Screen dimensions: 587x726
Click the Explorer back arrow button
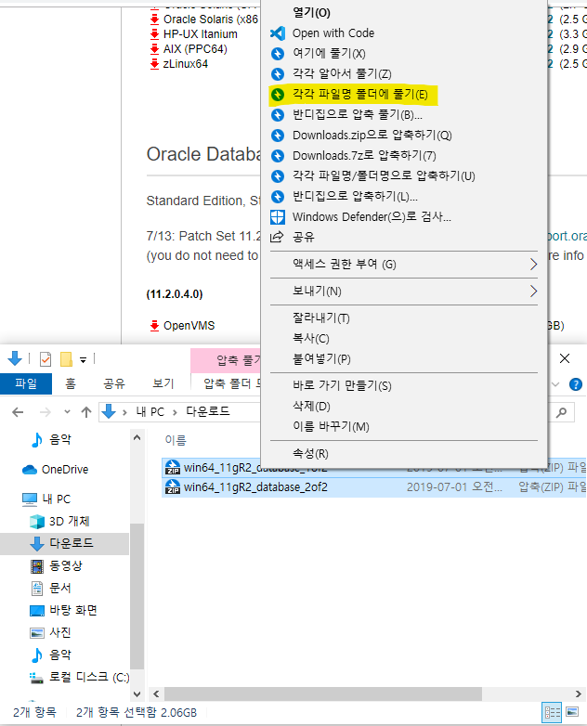tap(18, 412)
